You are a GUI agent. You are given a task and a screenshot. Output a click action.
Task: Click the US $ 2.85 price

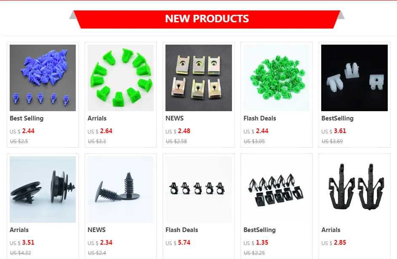pos(334,243)
